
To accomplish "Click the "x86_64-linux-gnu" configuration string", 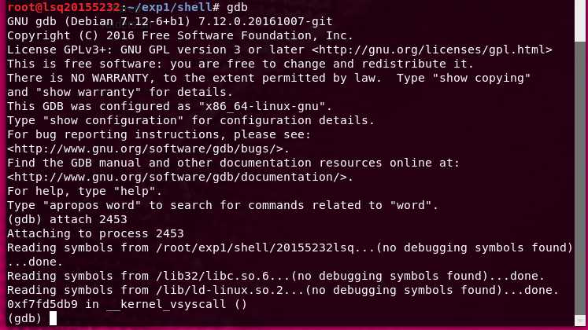I will click(262, 106).
